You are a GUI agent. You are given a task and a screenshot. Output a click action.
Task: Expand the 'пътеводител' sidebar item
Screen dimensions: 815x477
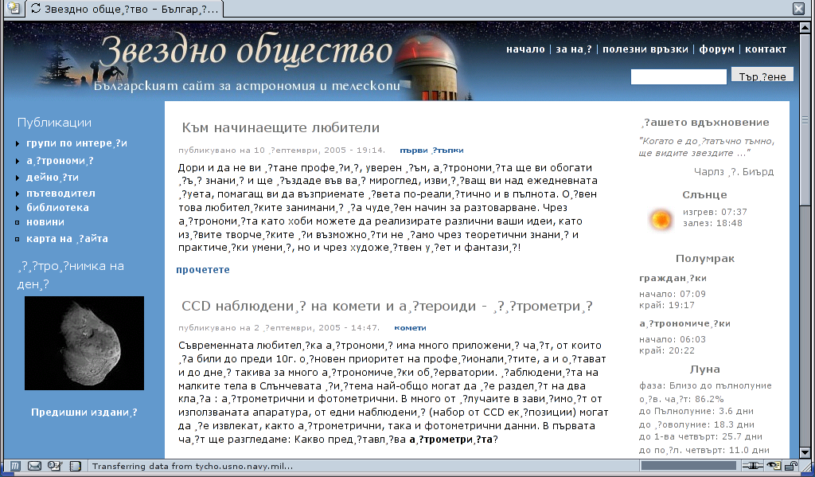pos(60,192)
